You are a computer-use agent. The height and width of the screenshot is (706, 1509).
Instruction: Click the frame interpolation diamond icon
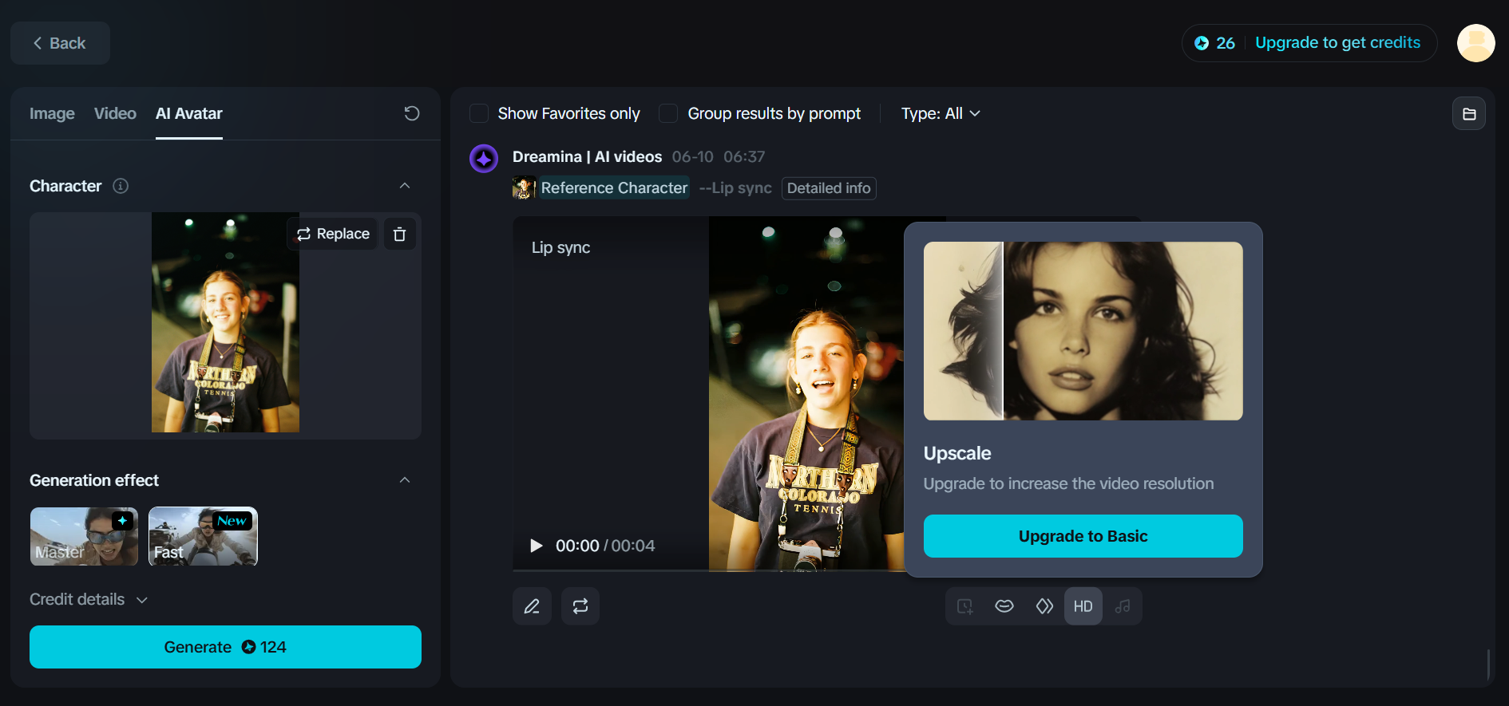1044,606
